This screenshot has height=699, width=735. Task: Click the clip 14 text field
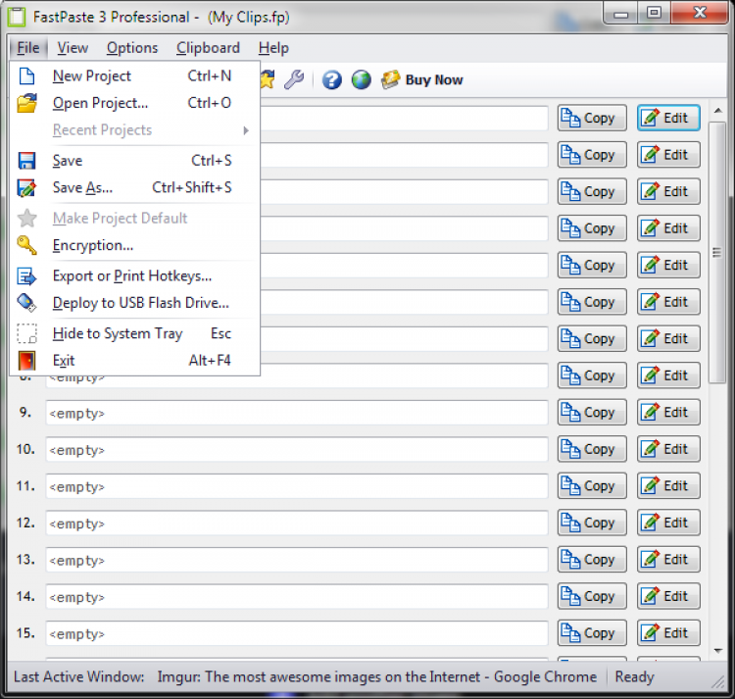click(297, 596)
